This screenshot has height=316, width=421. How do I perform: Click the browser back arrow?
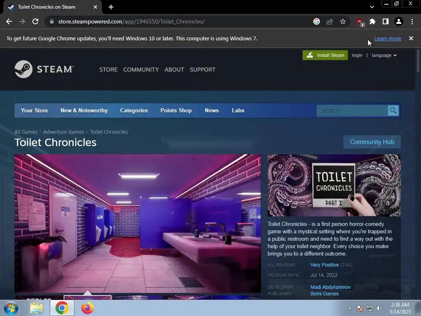(9, 21)
